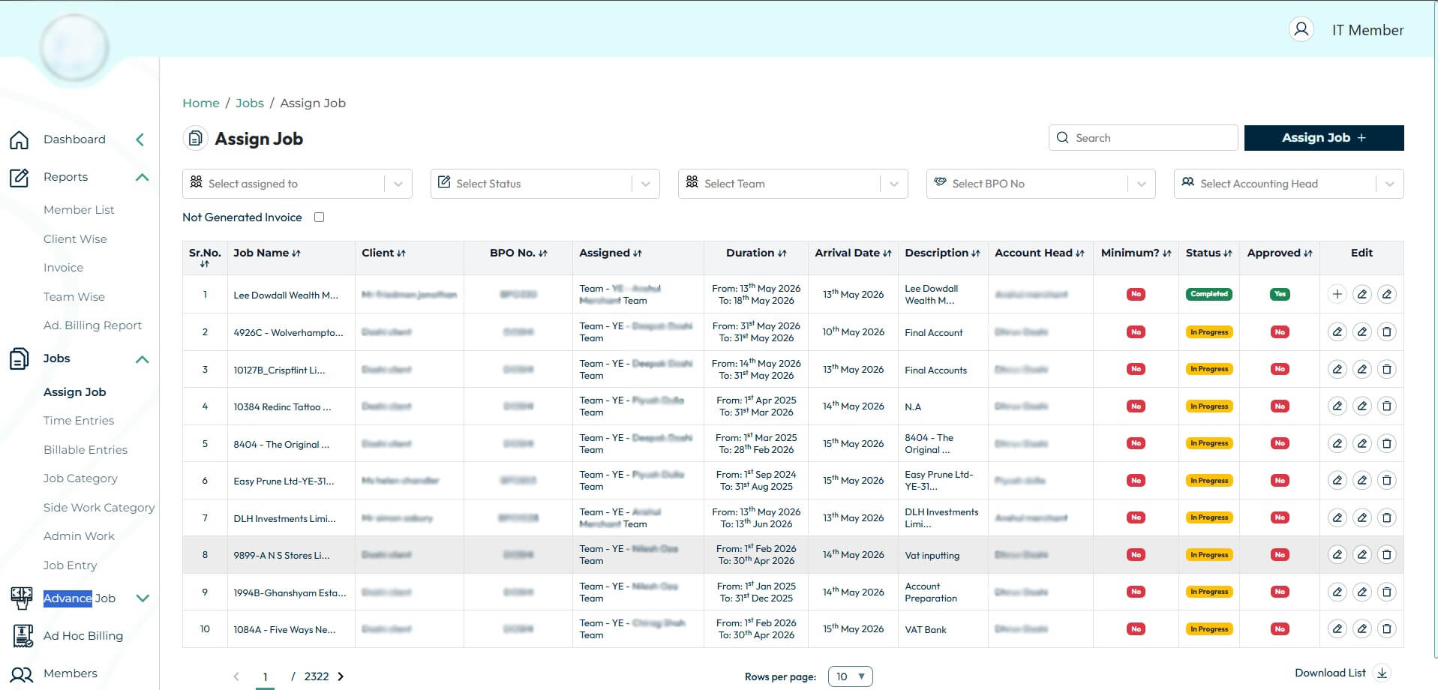Screen dimensions: 1438x690
Task: Delete the 1084A - Five Ways job
Action: 1387,628
